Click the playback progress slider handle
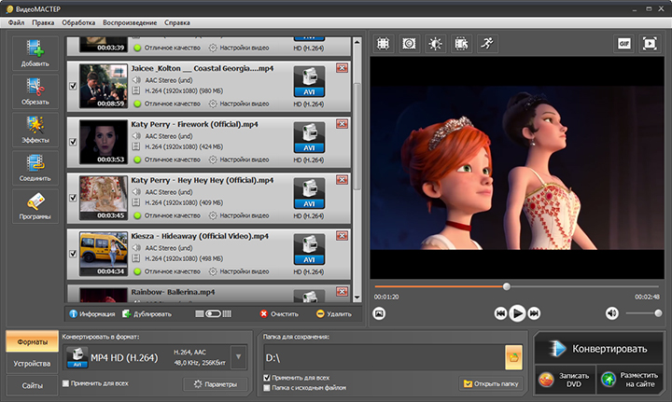672x402 pixels. 507,286
